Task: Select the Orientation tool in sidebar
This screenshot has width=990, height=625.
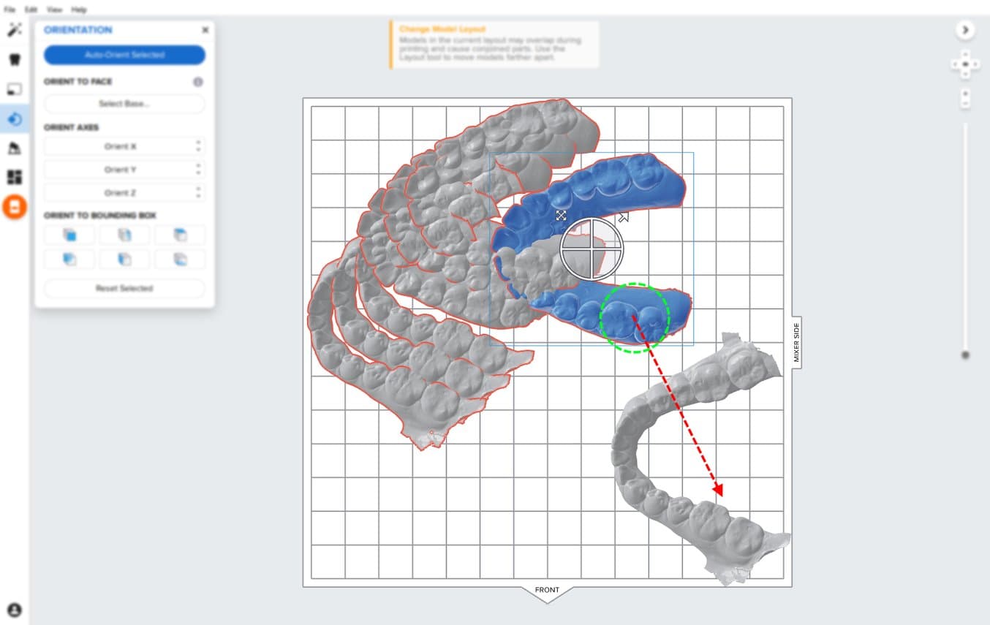Action: pyautogui.click(x=15, y=118)
